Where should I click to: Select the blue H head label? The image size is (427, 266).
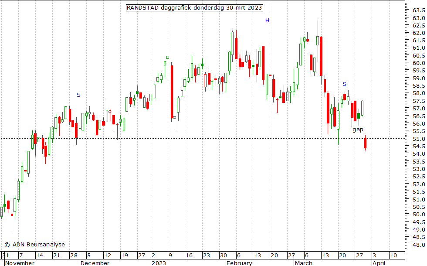pyautogui.click(x=267, y=20)
